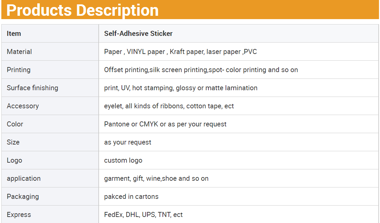This screenshot has width=380, height=223.
Task: Select the Color row label
Action: pyautogui.click(x=15, y=124)
